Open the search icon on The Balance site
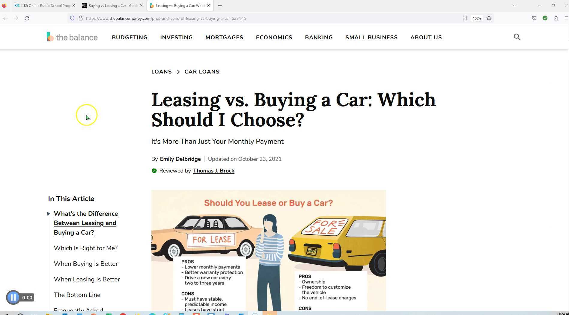 pos(517,37)
